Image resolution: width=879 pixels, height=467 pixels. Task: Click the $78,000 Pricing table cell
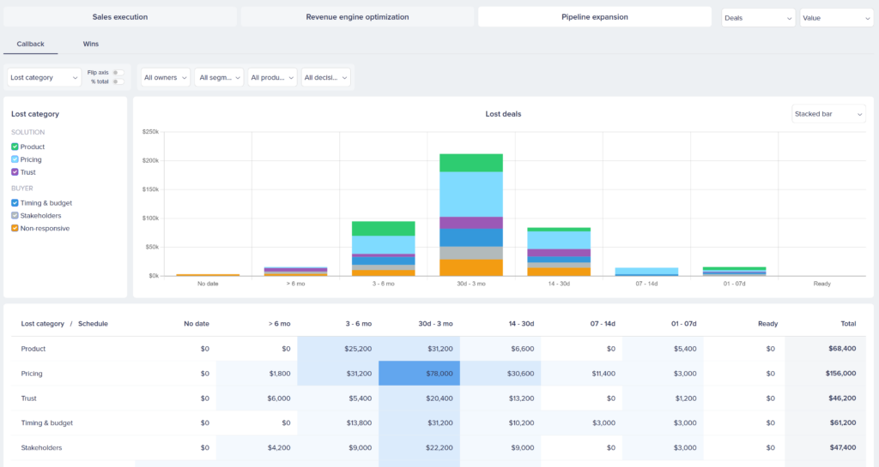tap(419, 374)
